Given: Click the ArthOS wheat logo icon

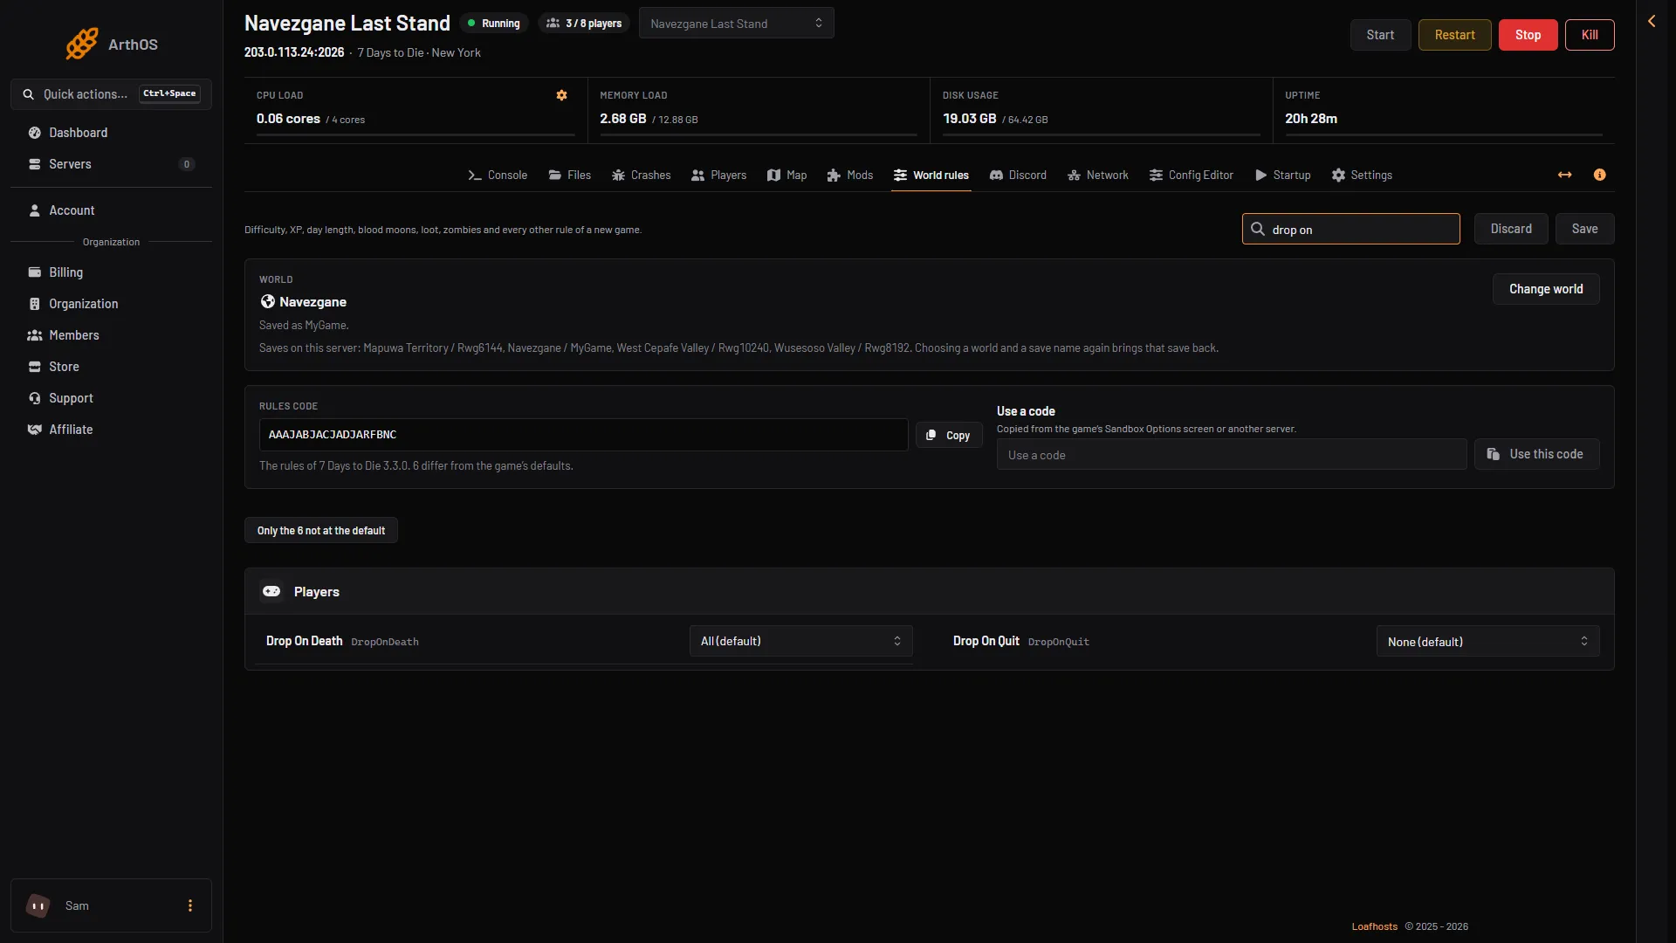Looking at the screenshot, I should tap(82, 44).
